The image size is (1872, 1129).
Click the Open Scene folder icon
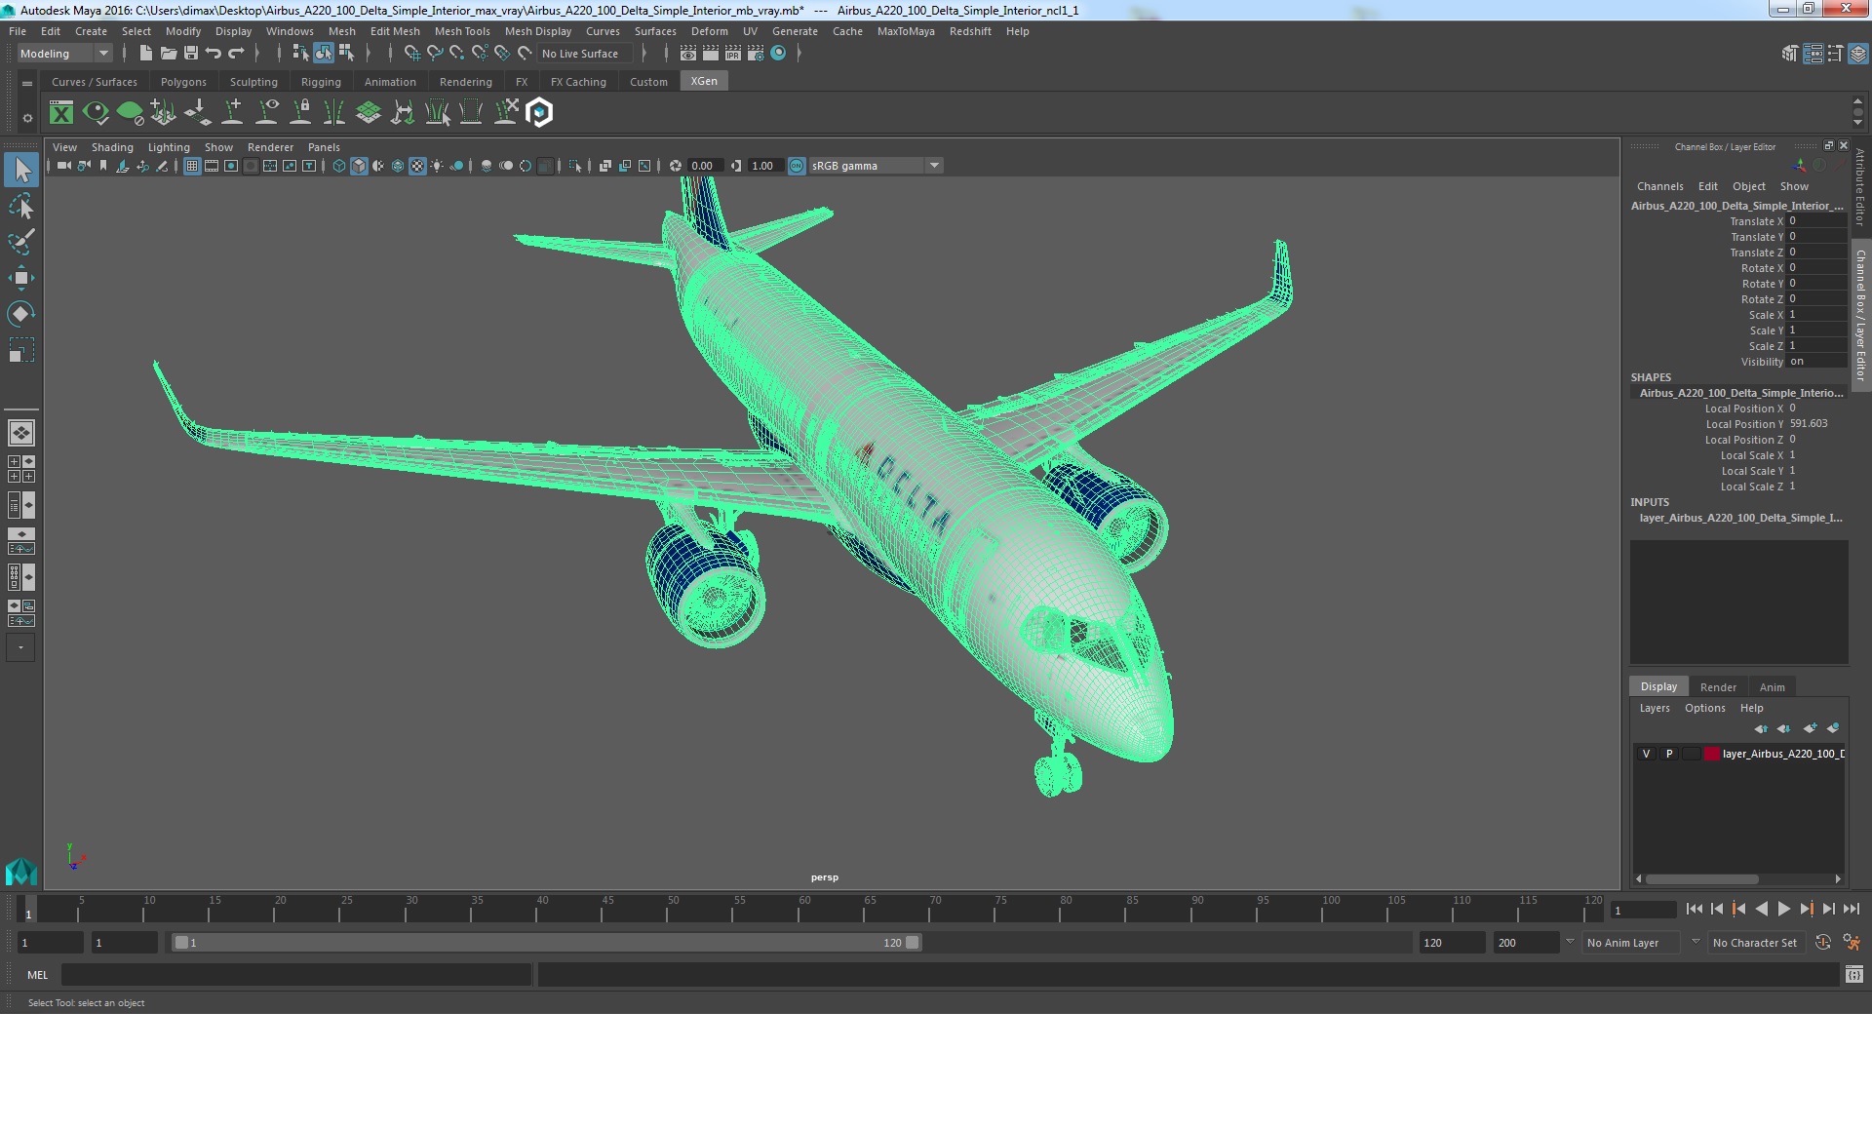pos(168,54)
